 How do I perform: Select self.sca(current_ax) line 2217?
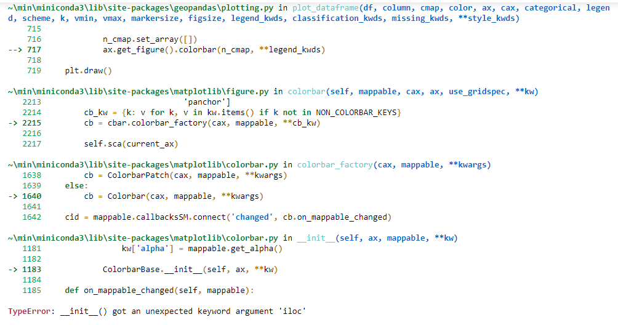(131, 144)
